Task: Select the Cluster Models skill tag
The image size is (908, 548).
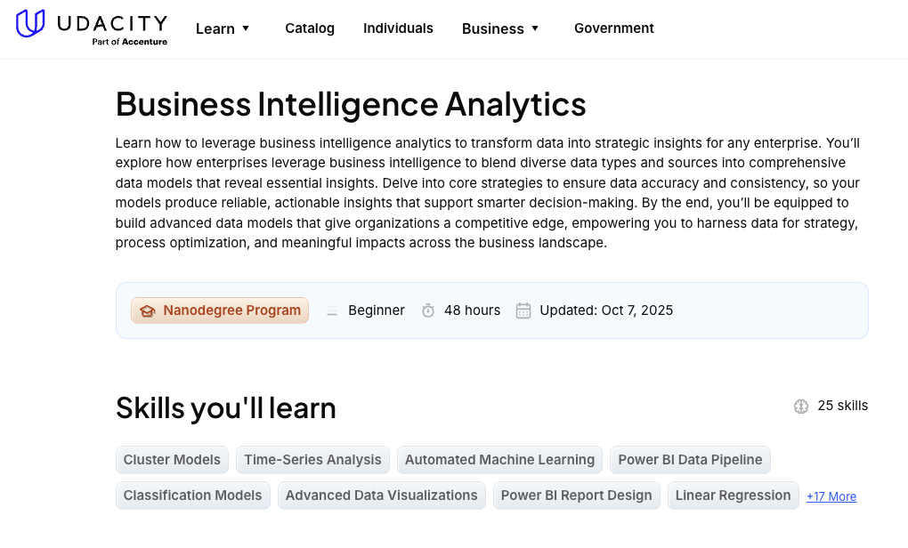Action: click(x=172, y=460)
